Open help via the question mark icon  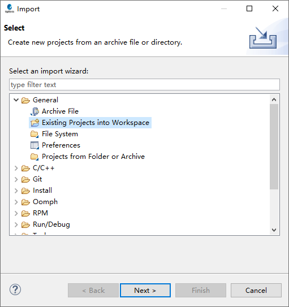15,289
